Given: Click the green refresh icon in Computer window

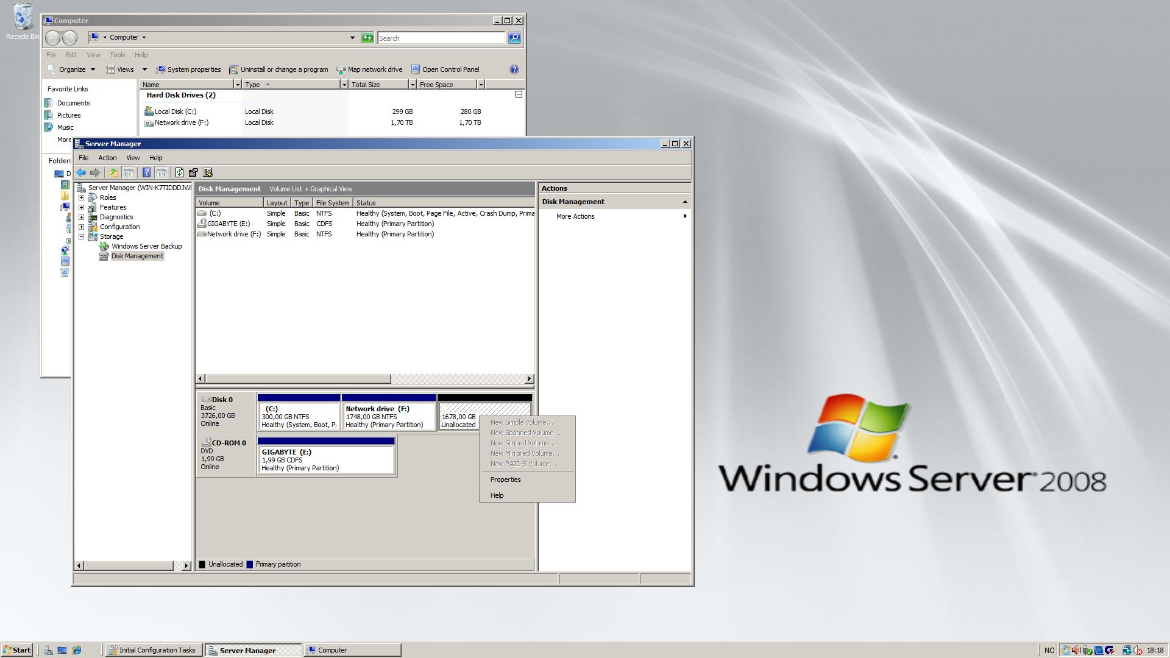Looking at the screenshot, I should click(x=367, y=38).
